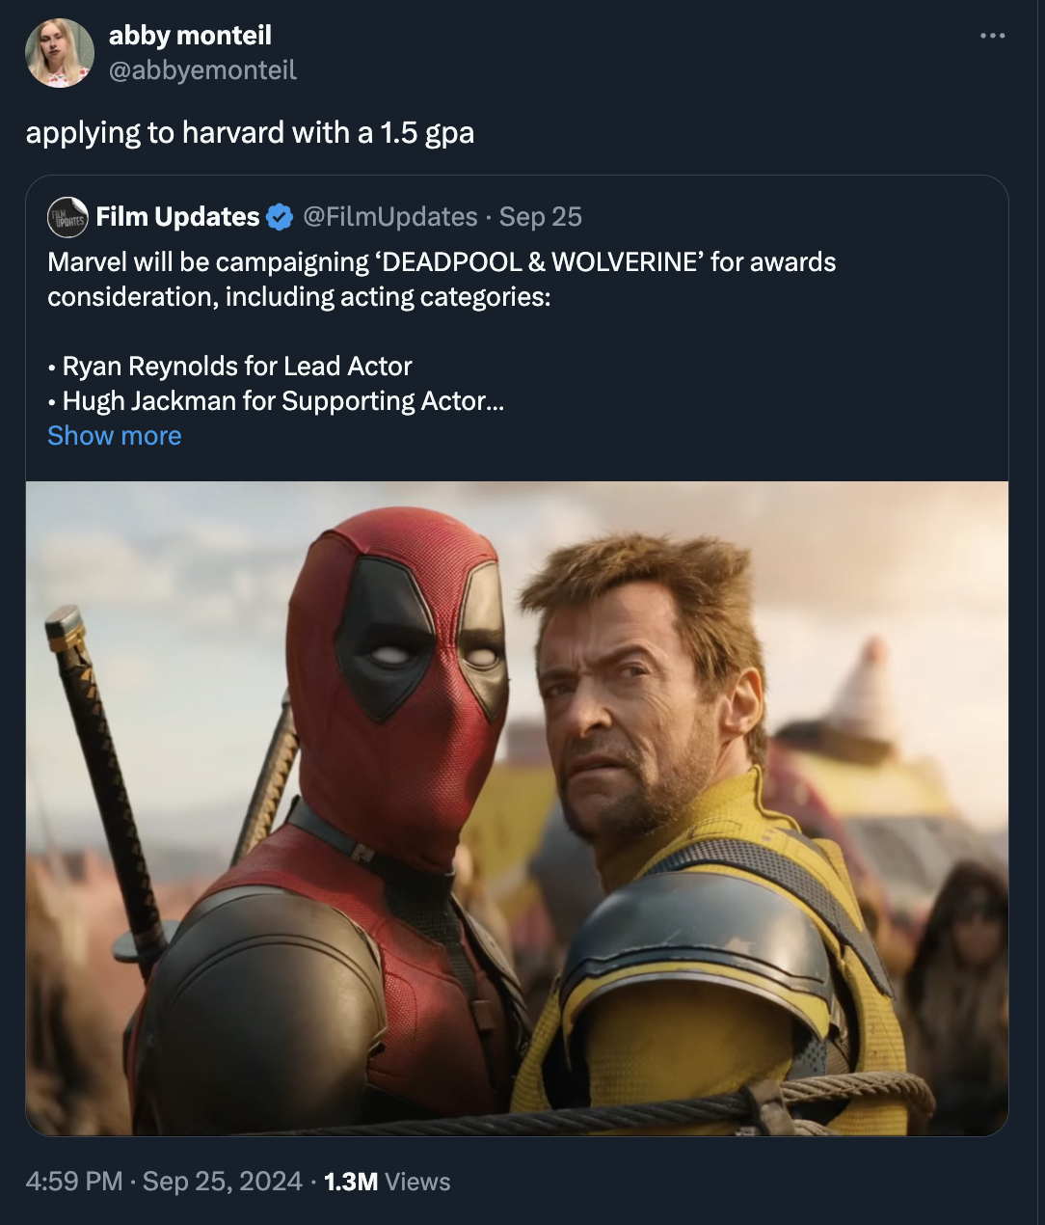
Task: Click the blue verified badge next to Film Updates
Action: [x=280, y=217]
